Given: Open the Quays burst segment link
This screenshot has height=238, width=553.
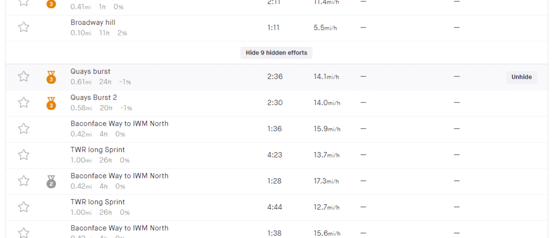Looking at the screenshot, I should tap(90, 72).
